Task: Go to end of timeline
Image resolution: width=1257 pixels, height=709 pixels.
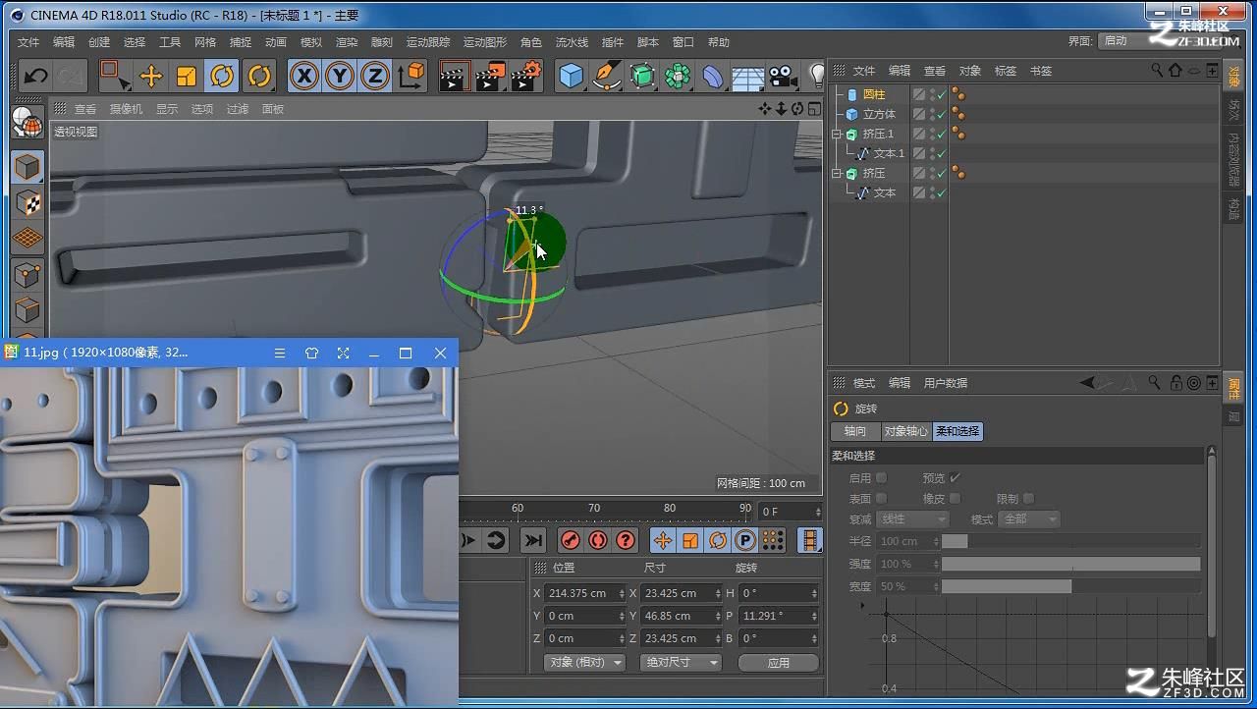Action: tap(533, 540)
